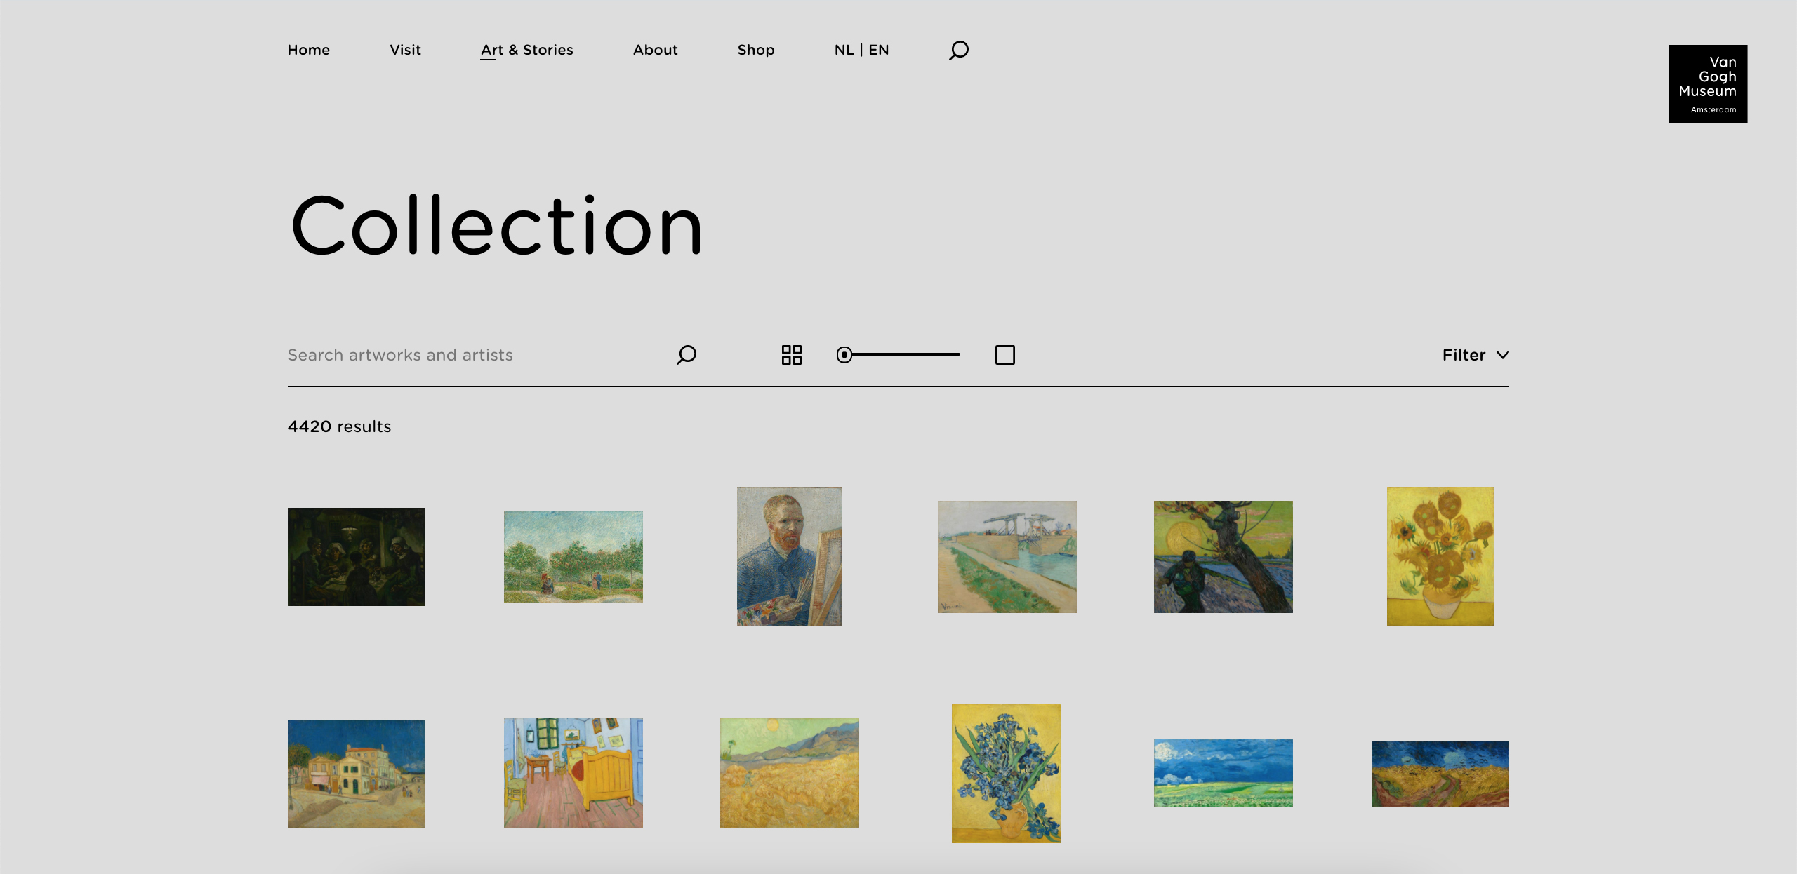Click the Van Gogh Museum Amsterdam logo

pyautogui.click(x=1708, y=84)
